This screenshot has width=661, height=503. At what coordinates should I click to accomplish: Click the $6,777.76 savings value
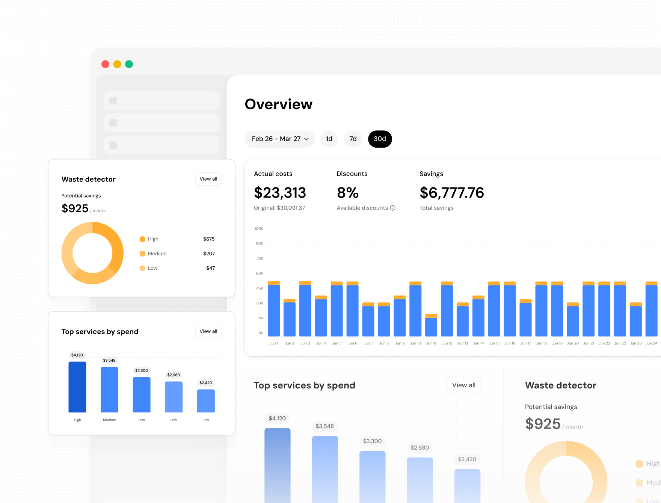coord(452,193)
